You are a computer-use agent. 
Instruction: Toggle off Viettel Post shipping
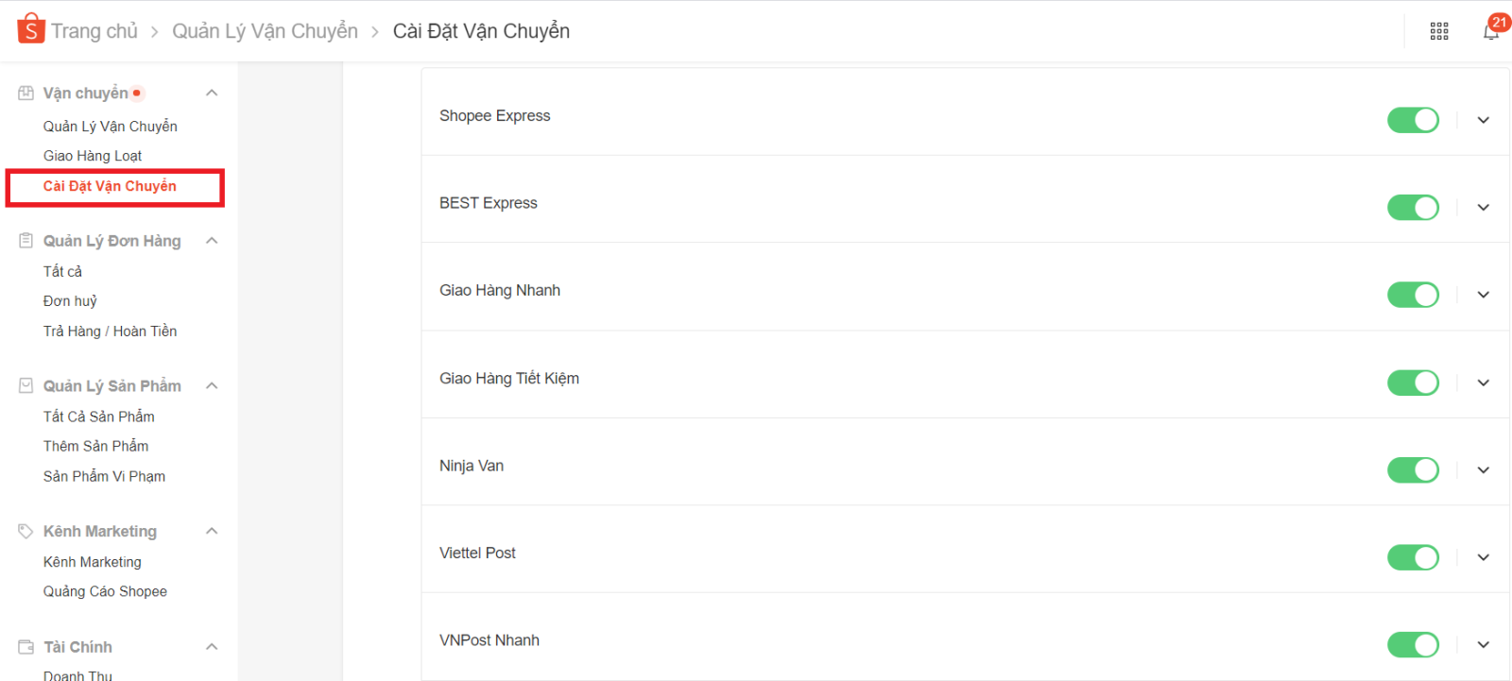point(1413,557)
